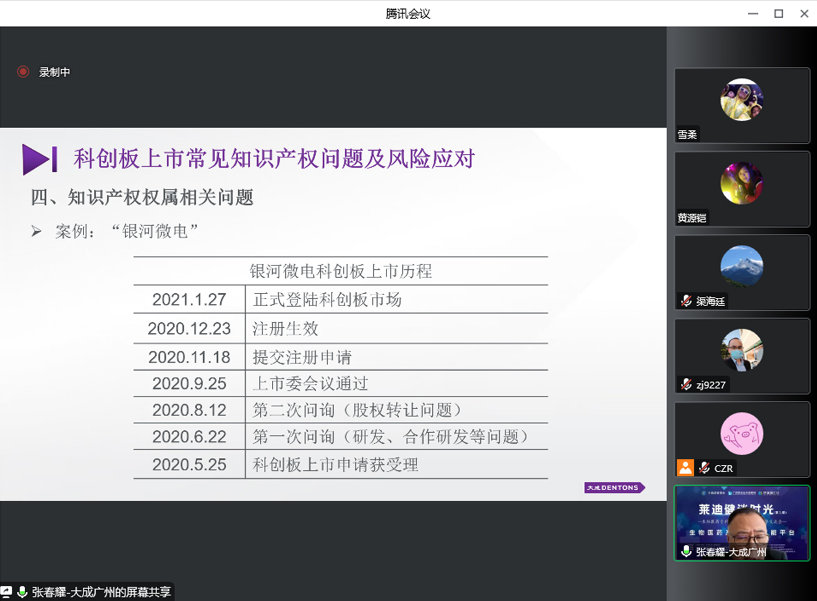Click date cell 2020.6.22

tap(189, 437)
